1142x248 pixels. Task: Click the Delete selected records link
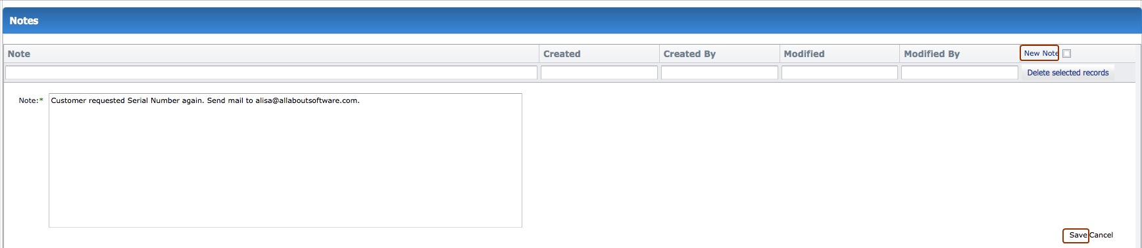point(1068,73)
